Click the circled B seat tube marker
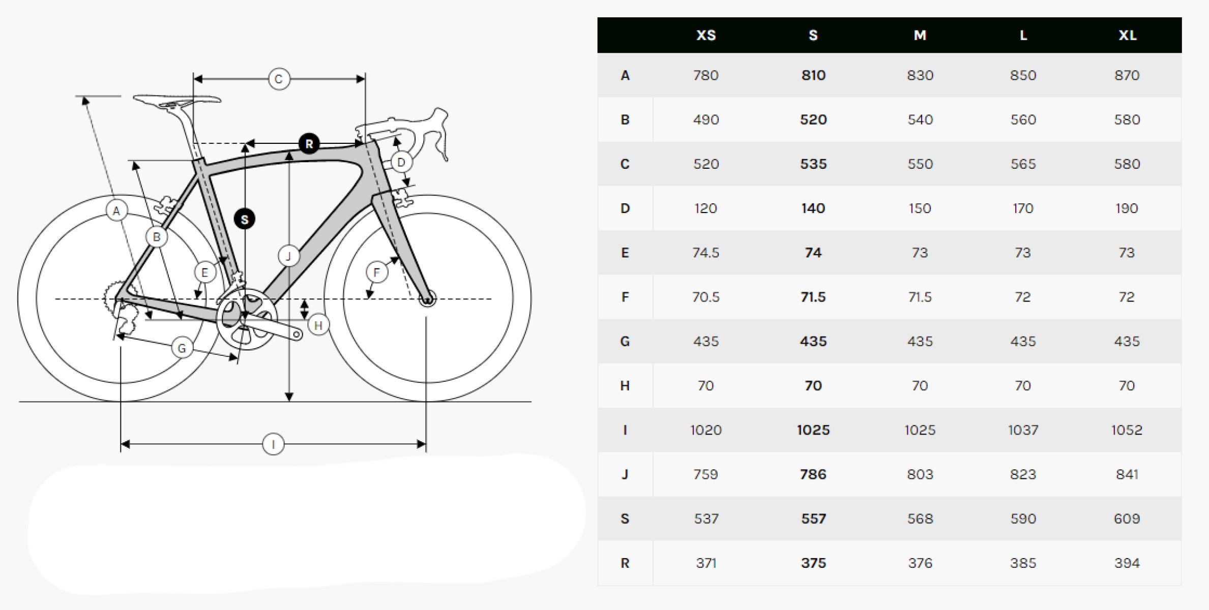 157,237
